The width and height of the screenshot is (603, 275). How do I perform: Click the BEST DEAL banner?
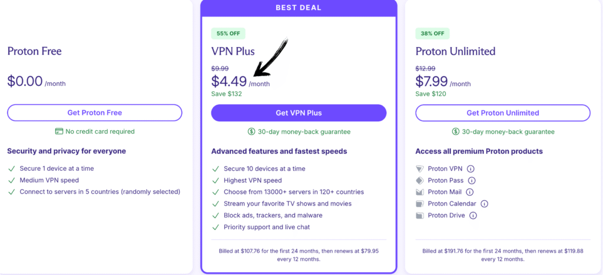299,9
